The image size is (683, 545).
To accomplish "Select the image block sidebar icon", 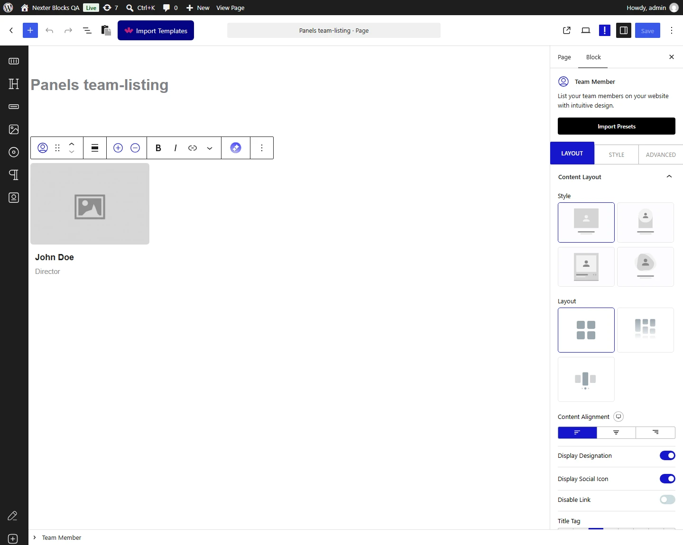I will (x=14, y=129).
